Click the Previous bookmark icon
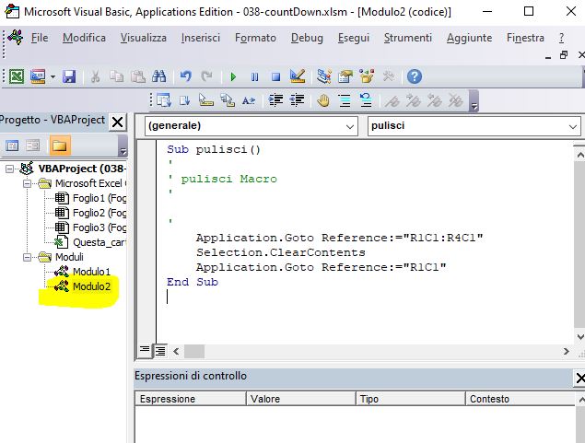Image resolution: width=585 pixels, height=443 pixels. point(435,100)
